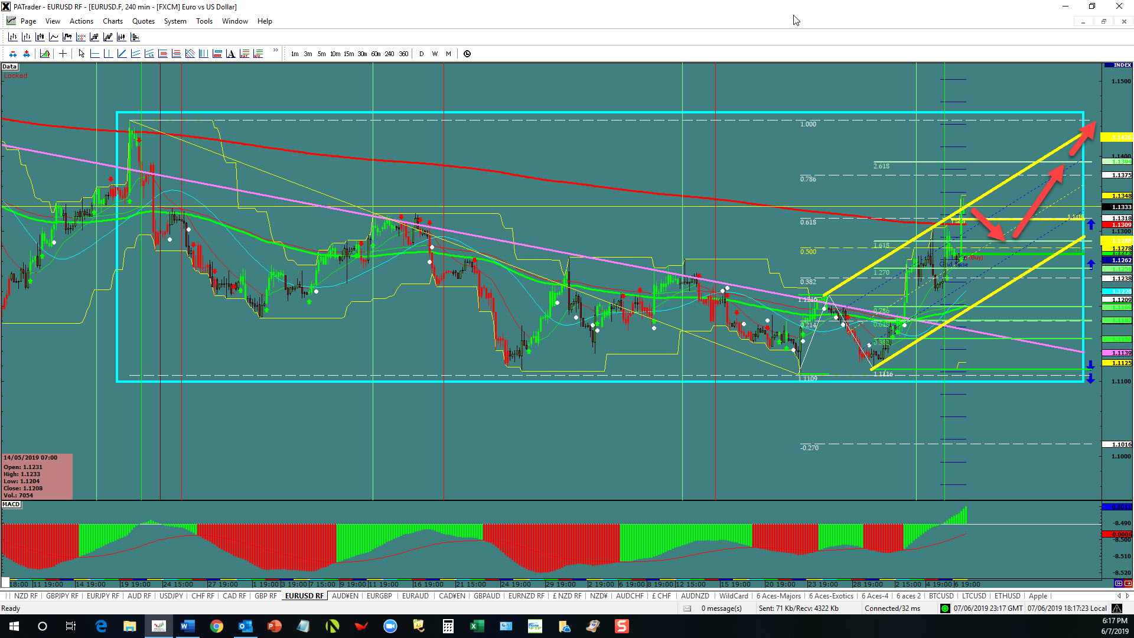Click the green connection status indicator
The image size is (1134, 638).
coord(945,608)
